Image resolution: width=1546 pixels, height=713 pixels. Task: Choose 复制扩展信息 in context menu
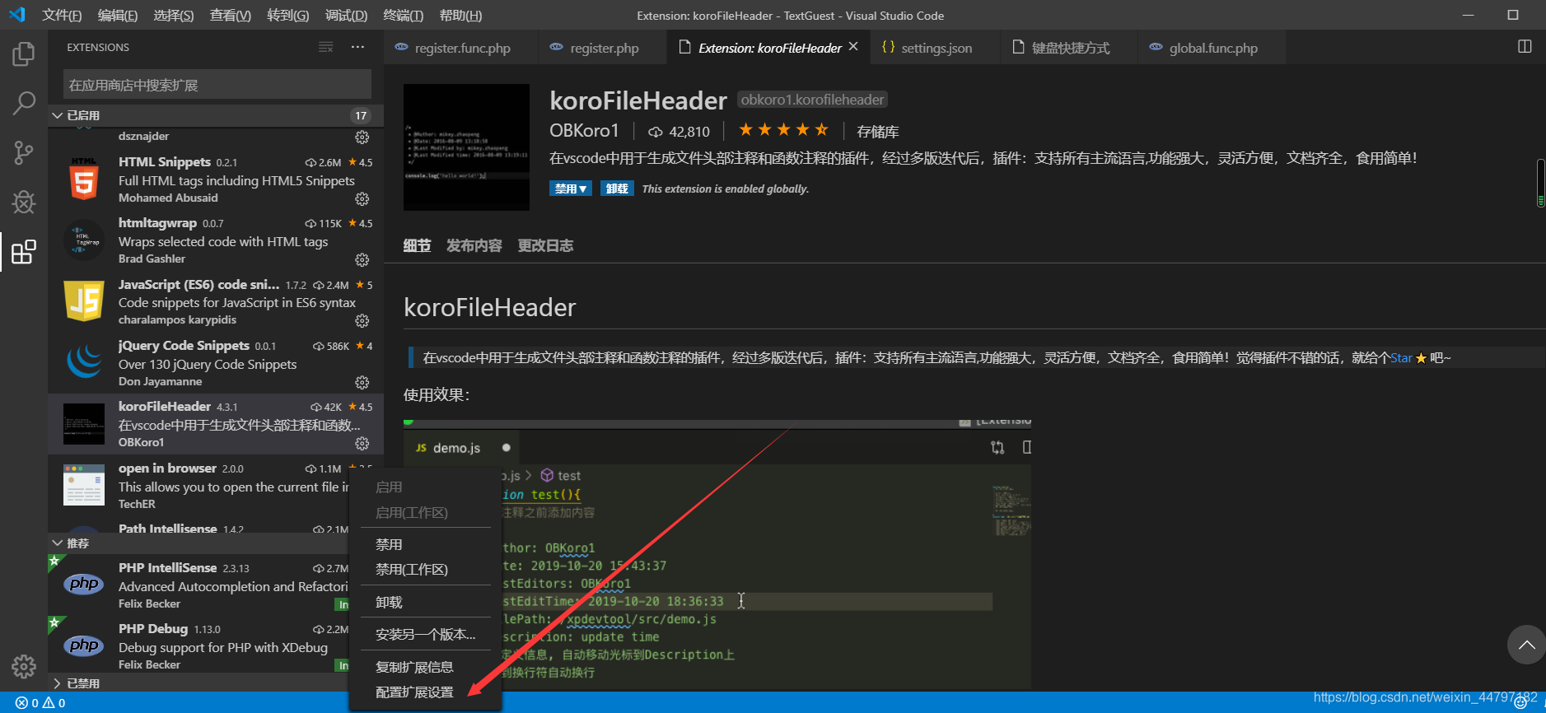[x=426, y=667]
